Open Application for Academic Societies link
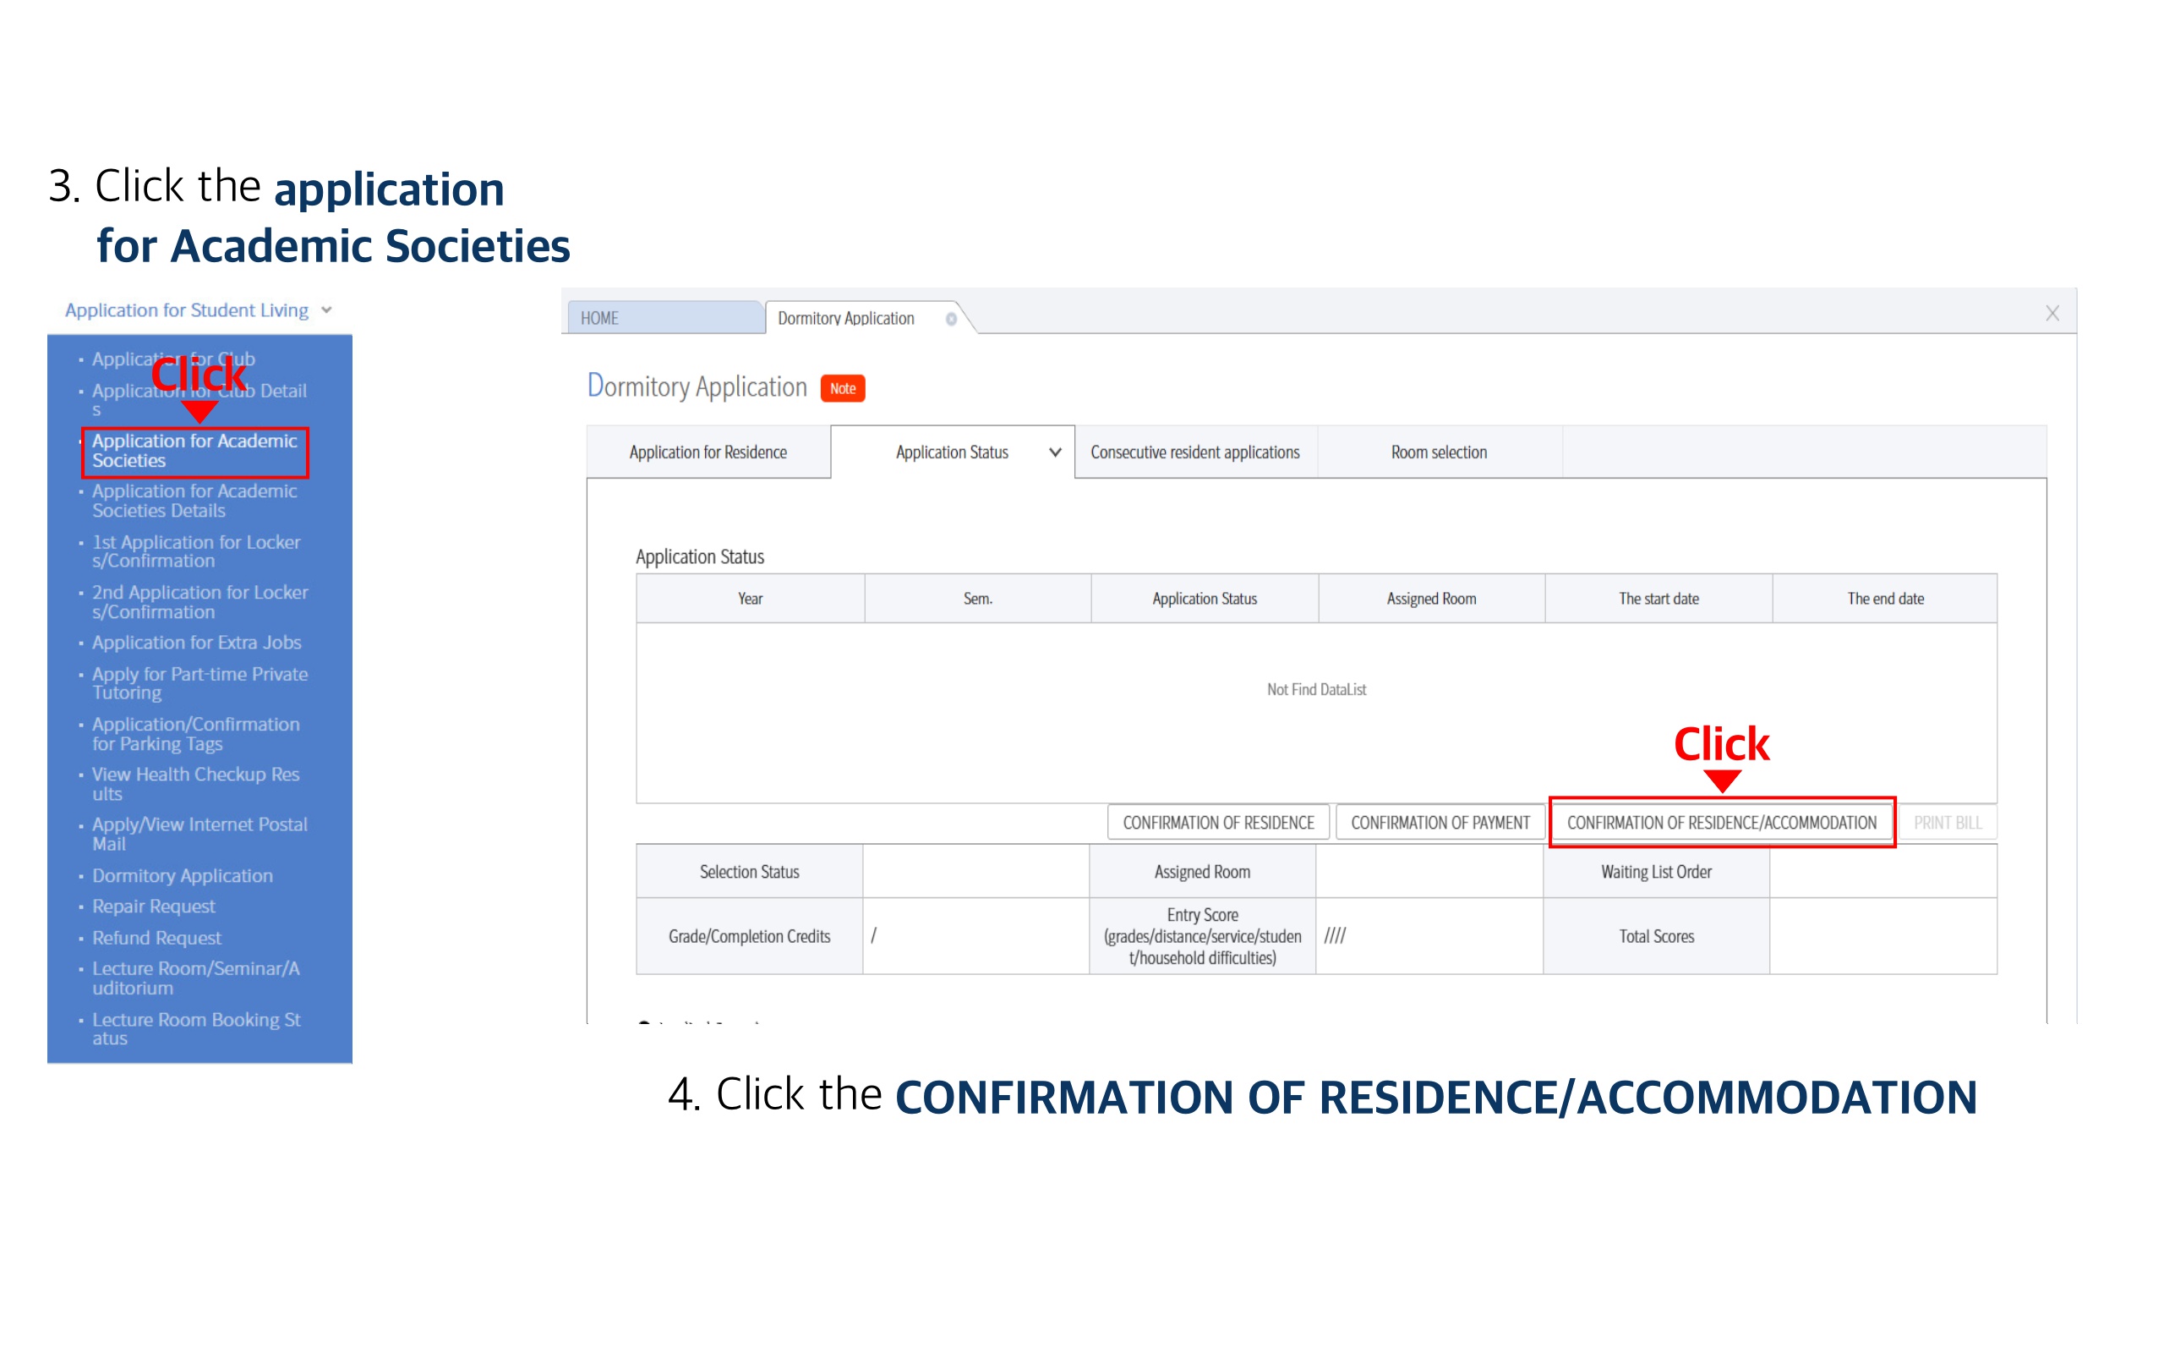This screenshot has width=2164, height=1353. [x=195, y=451]
